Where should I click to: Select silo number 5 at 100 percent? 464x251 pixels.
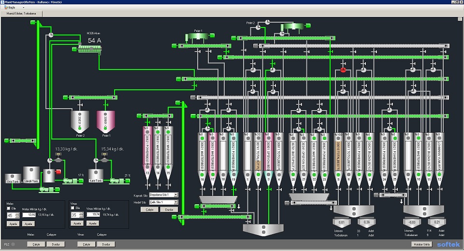pyautogui.click(x=338, y=158)
